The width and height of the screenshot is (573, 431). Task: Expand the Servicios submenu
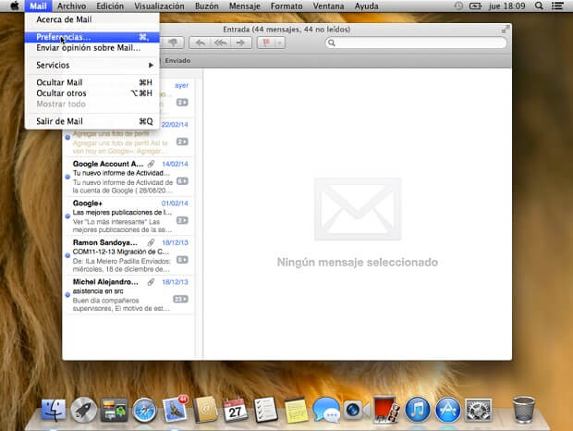point(92,65)
